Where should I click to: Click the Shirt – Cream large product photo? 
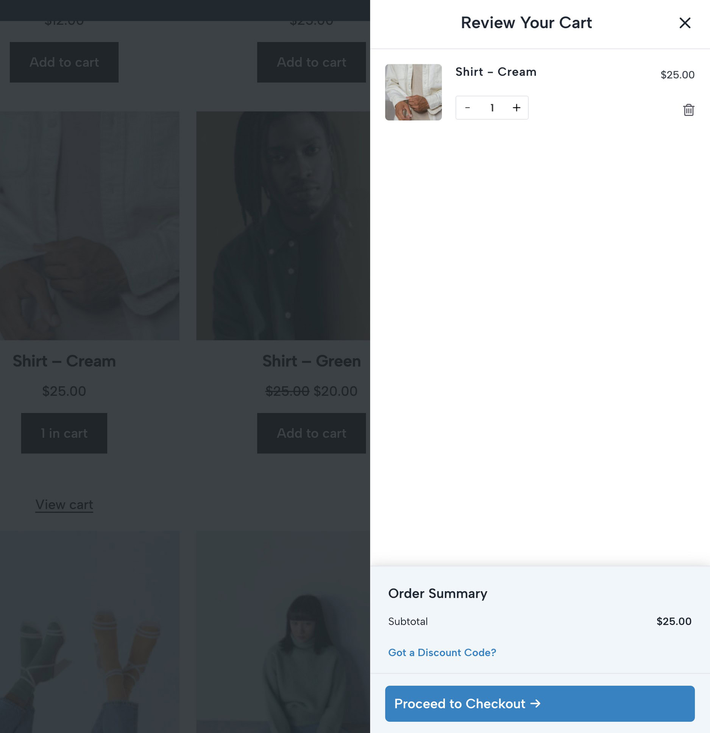tap(89, 225)
